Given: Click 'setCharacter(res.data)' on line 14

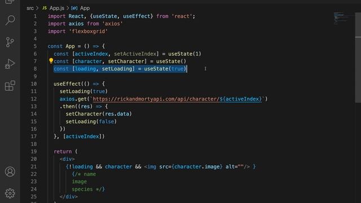Looking at the screenshot, I should 99,114.
